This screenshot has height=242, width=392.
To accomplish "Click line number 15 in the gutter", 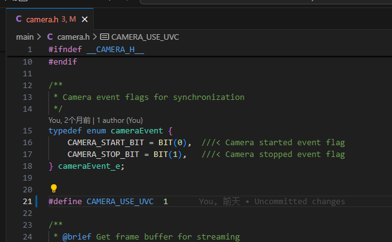I will tap(27, 130).
